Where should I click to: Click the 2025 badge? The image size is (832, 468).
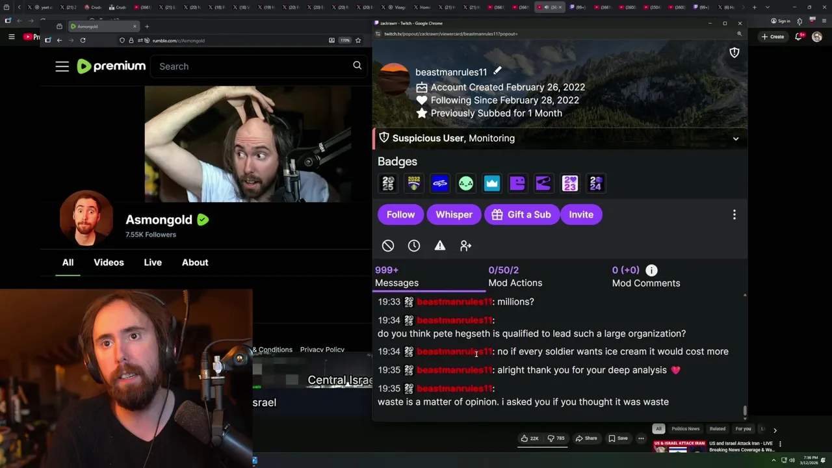[388, 184]
